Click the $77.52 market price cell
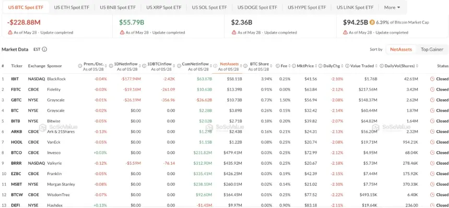The width and height of the screenshot is (449, 208). click(311, 195)
